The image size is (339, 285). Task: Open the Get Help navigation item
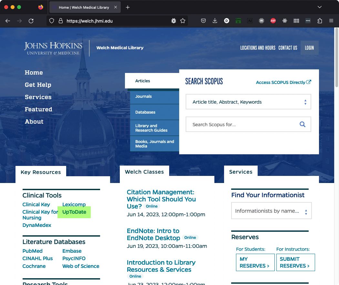38,85
